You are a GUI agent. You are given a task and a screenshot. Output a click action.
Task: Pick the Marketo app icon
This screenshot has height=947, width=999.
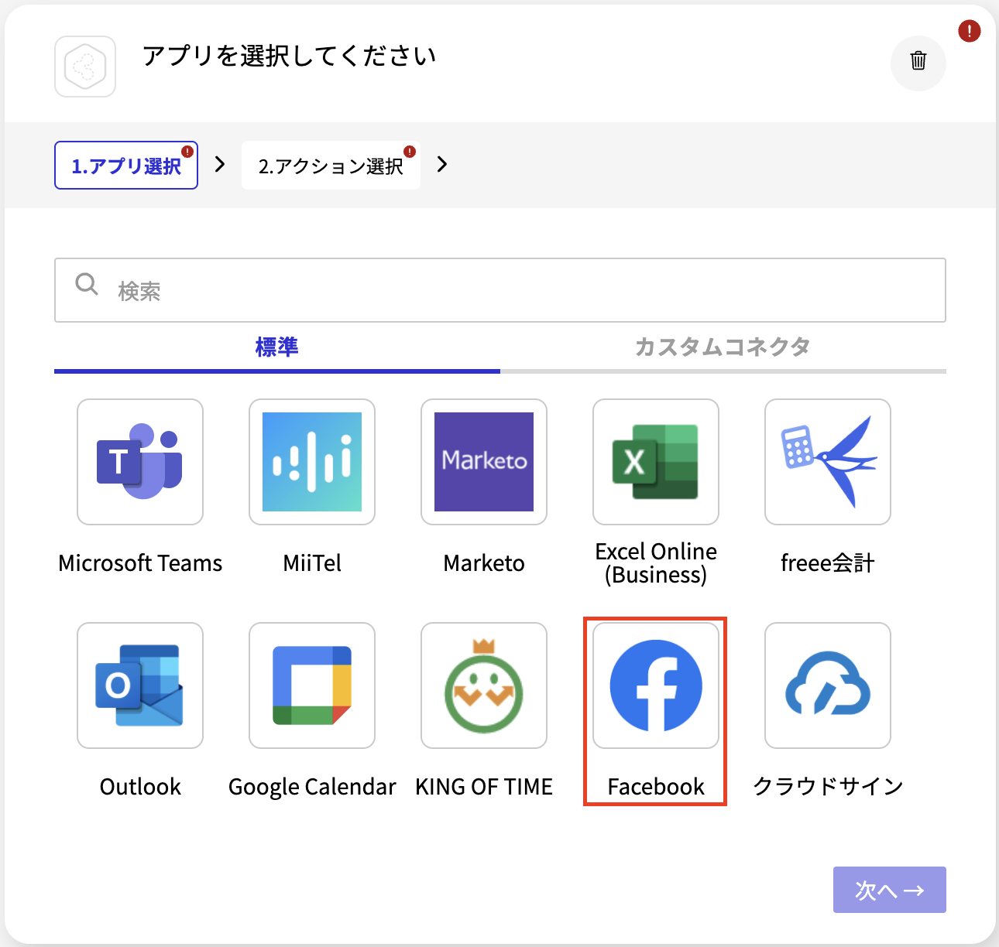tap(484, 462)
